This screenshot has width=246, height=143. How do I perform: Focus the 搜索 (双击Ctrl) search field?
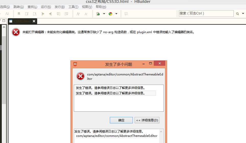206,14
